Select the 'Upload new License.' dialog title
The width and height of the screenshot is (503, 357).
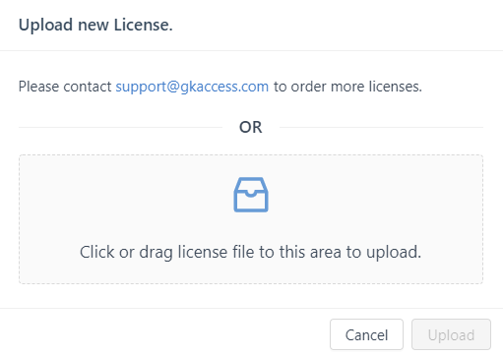(x=95, y=25)
